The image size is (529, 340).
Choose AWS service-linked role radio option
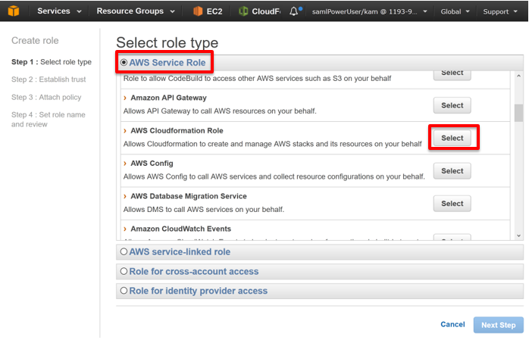pyautogui.click(x=124, y=251)
